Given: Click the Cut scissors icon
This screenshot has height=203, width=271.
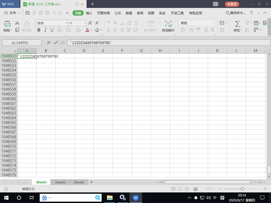Looking at the screenshot, I should pos(17,23).
